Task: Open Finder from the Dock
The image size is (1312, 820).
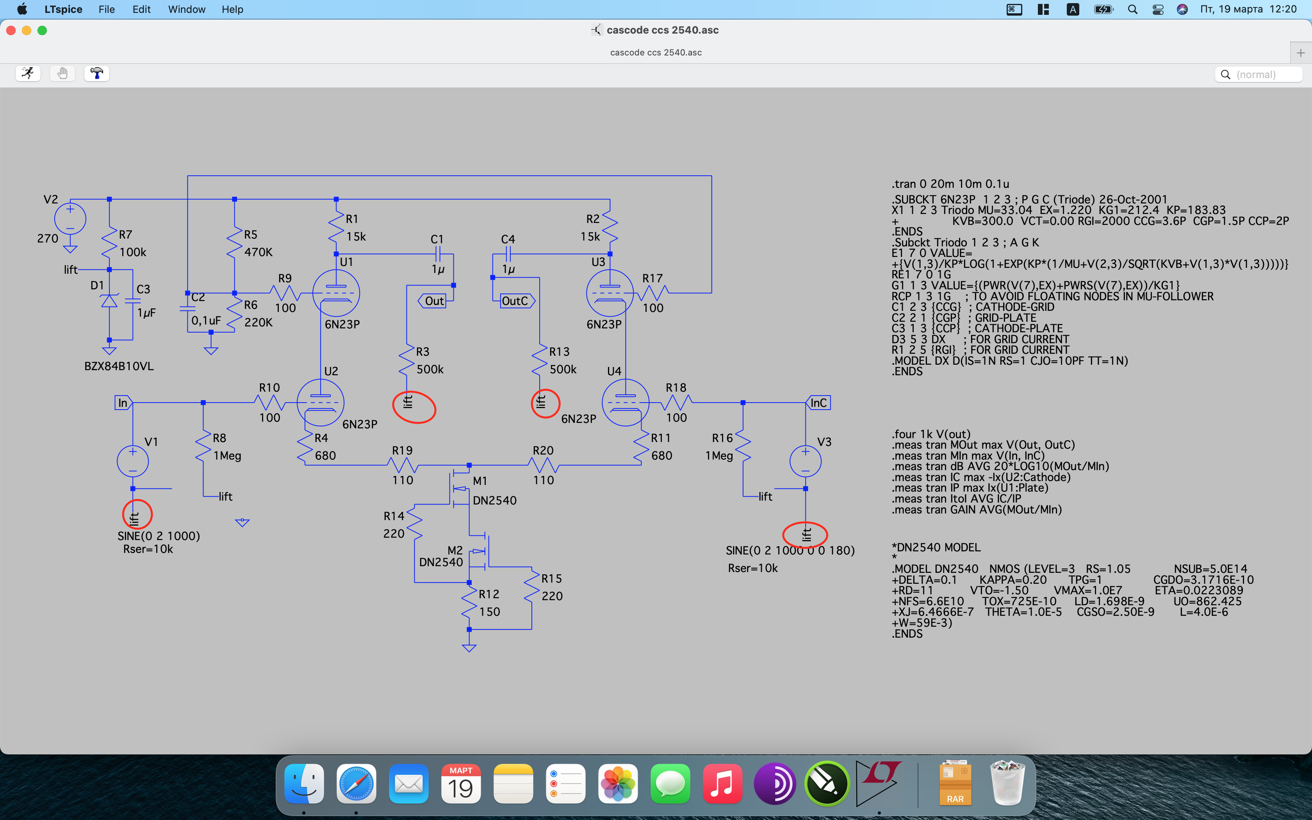Action: (304, 784)
